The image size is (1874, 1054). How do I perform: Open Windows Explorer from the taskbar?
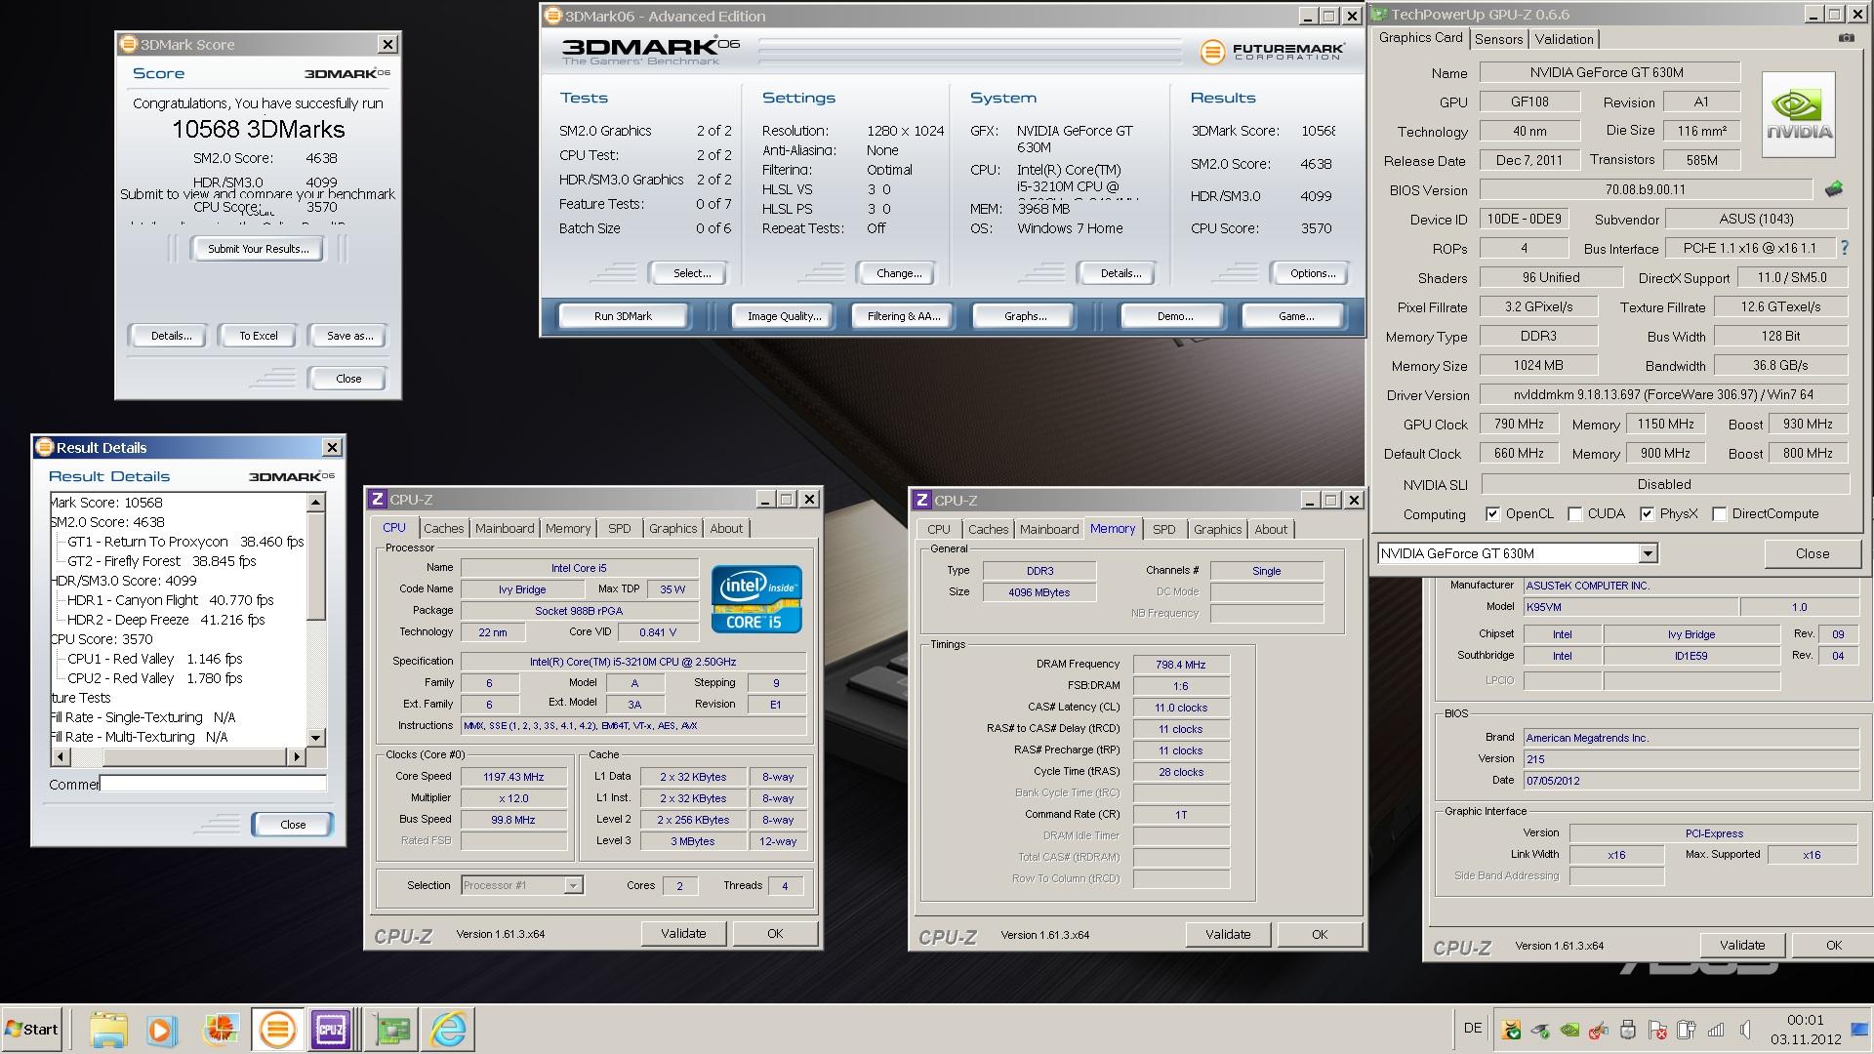click(108, 1030)
